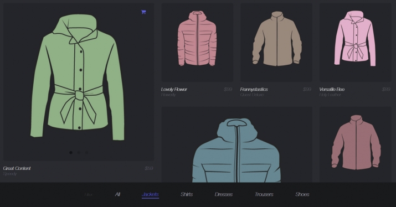
Task: Filter by Dresses
Action: pyautogui.click(x=224, y=194)
